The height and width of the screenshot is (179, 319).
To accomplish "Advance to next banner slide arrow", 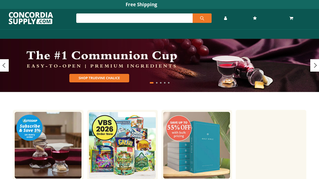I will [315, 65].
